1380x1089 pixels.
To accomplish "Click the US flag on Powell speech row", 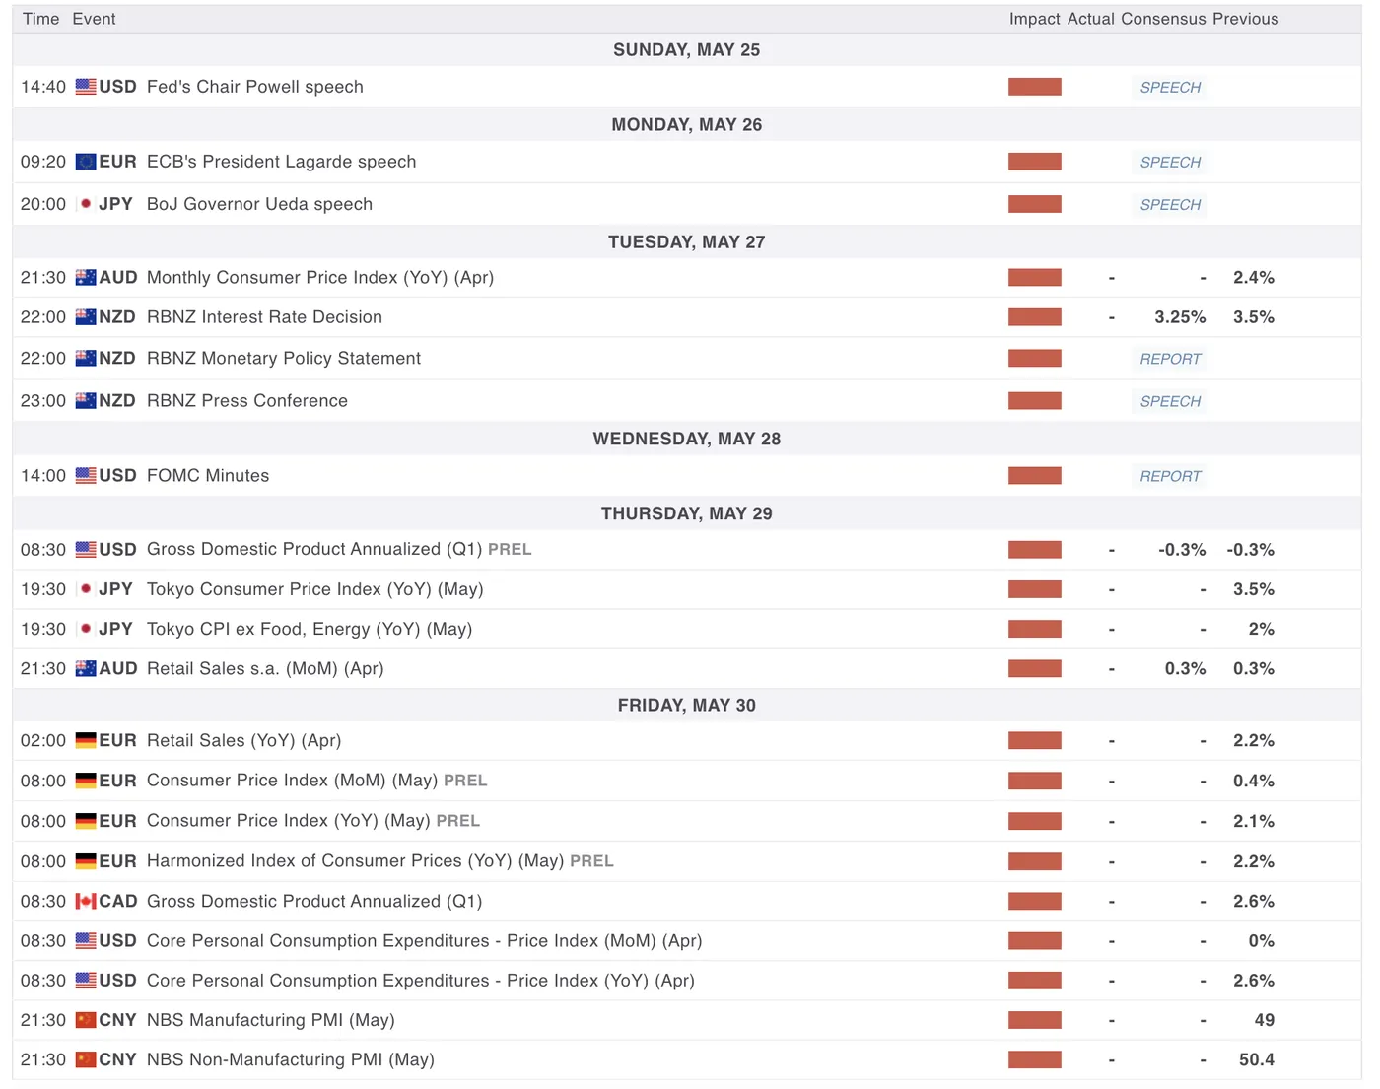I will (x=86, y=87).
